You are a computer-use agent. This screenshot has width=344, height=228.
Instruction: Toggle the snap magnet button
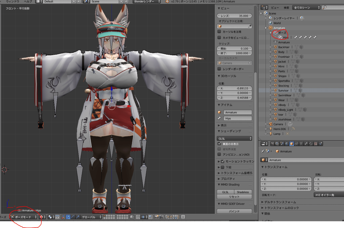(138, 217)
